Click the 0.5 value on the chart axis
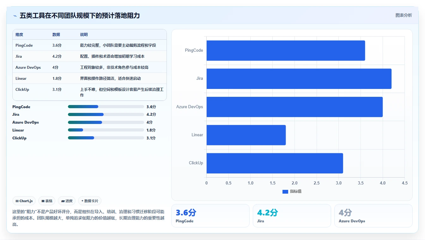This screenshot has height=240, width=425. [228, 183]
